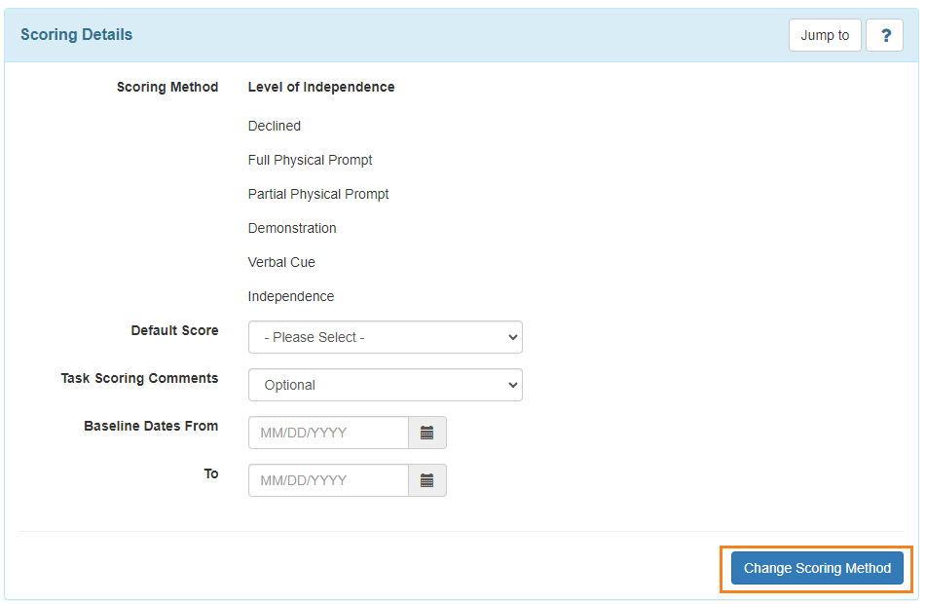The width and height of the screenshot is (926, 604).
Task: Expand the Default Score dropdown
Action: click(x=385, y=337)
